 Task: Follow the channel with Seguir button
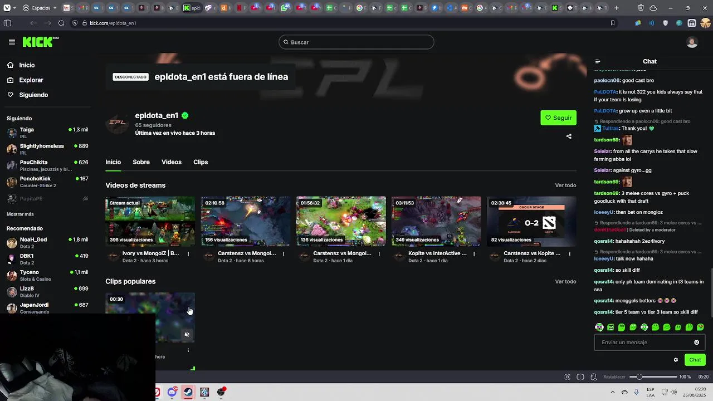[x=558, y=118]
